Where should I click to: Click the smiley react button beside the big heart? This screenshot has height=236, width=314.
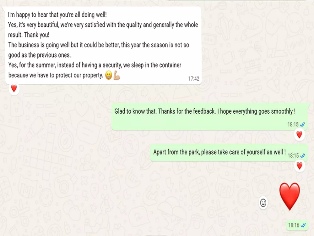263,203
